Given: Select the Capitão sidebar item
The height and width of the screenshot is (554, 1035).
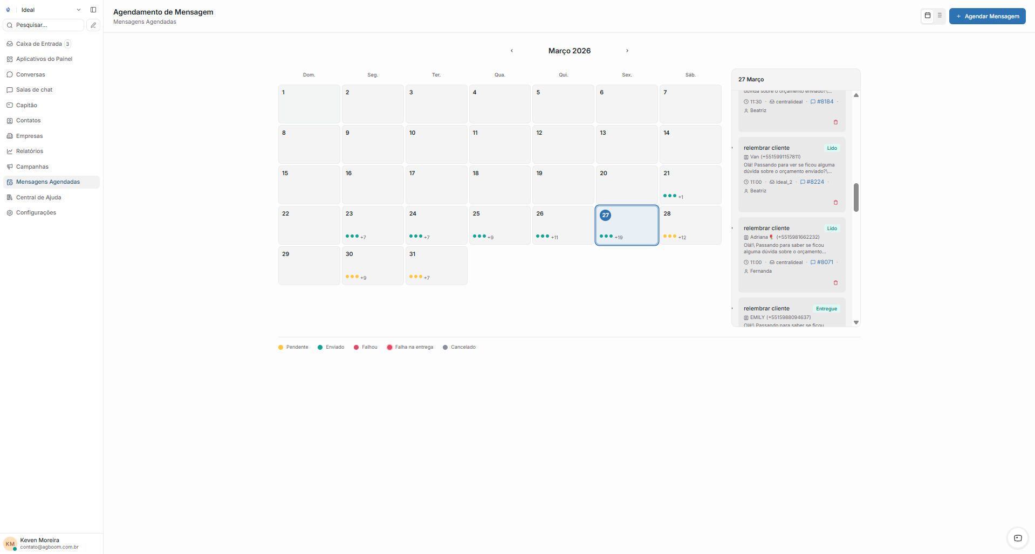Looking at the screenshot, I should [x=27, y=105].
